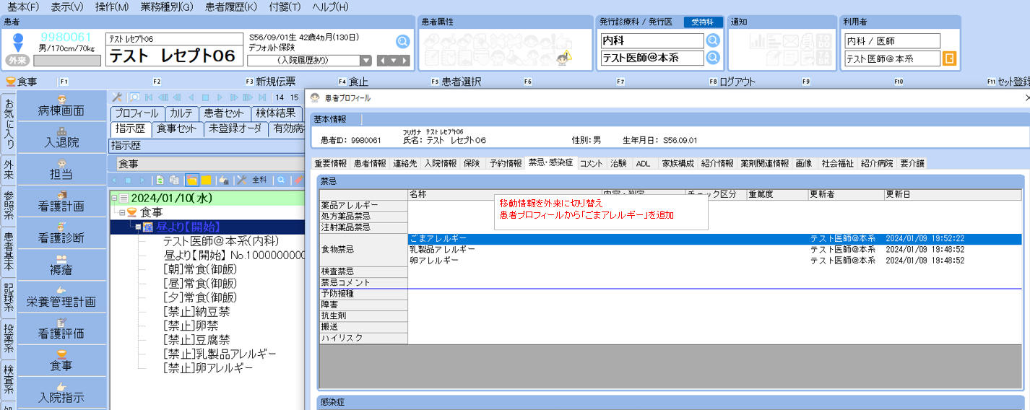Open the 業務種別(G) menu
Screen dimensions: 1030x410
[167, 6]
